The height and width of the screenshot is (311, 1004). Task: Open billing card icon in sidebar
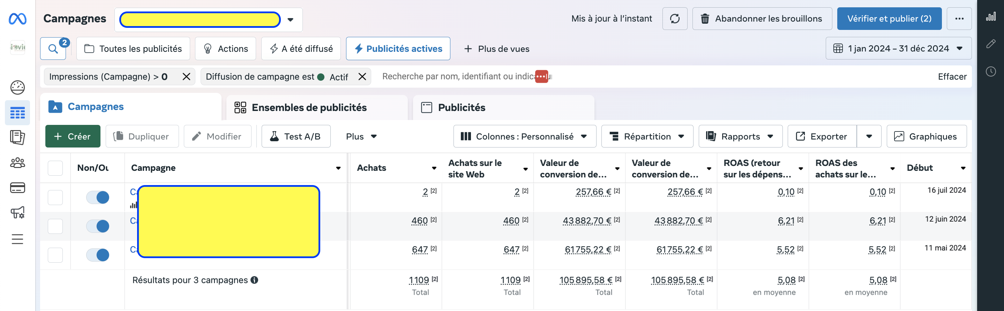point(17,188)
